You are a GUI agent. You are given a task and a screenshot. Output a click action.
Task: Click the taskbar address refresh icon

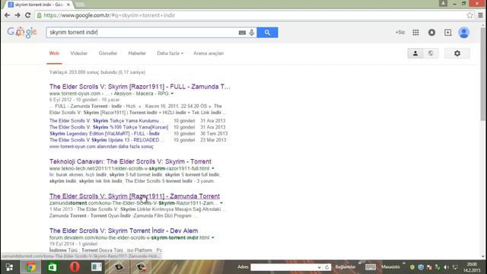click(327, 267)
